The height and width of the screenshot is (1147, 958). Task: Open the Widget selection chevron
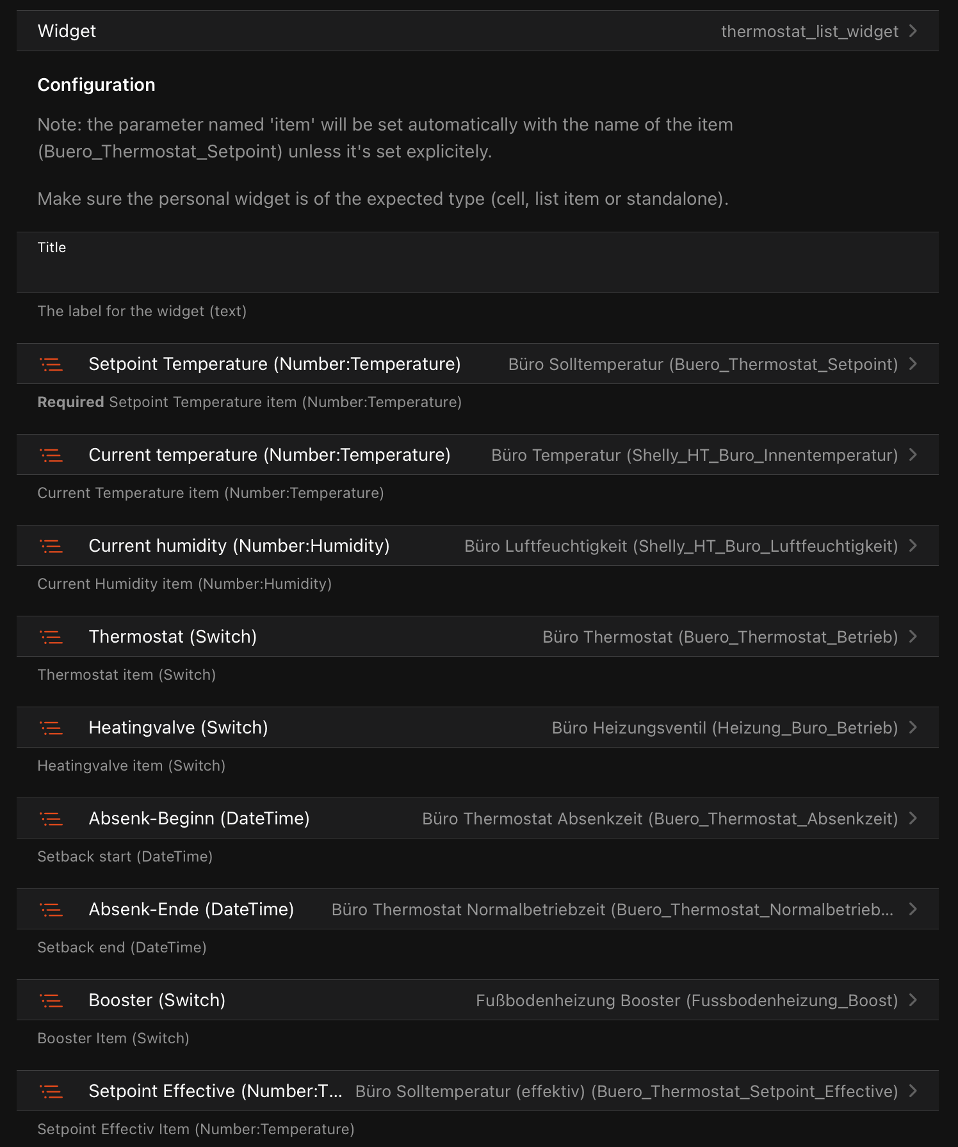[913, 31]
